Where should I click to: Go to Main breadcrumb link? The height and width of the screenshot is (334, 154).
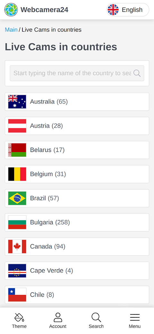coord(11,30)
